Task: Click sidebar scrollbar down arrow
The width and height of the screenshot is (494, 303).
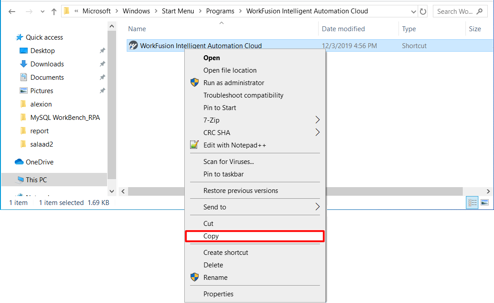Action: pos(112,191)
